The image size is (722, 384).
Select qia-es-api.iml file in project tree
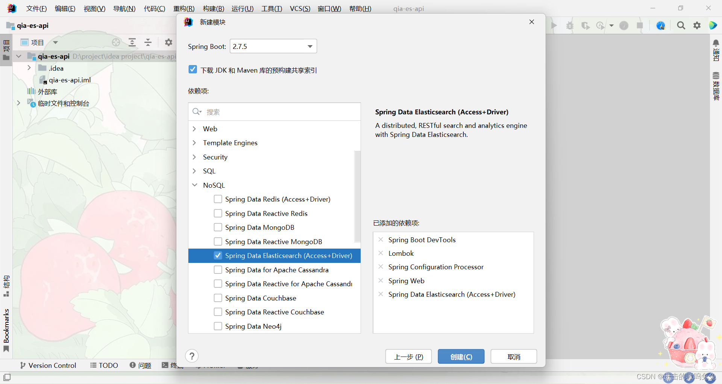pos(65,80)
